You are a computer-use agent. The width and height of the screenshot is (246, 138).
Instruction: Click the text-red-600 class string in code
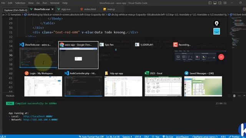pos(66,32)
